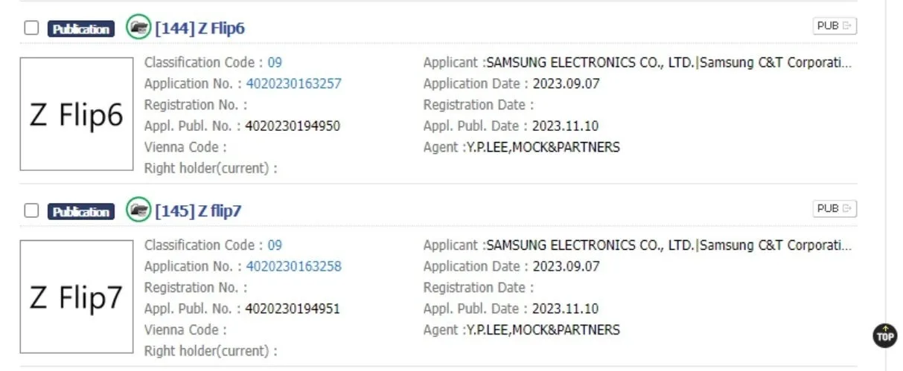
Task: Tick the checkbox for the Z flip7 entry
Action: point(31,211)
